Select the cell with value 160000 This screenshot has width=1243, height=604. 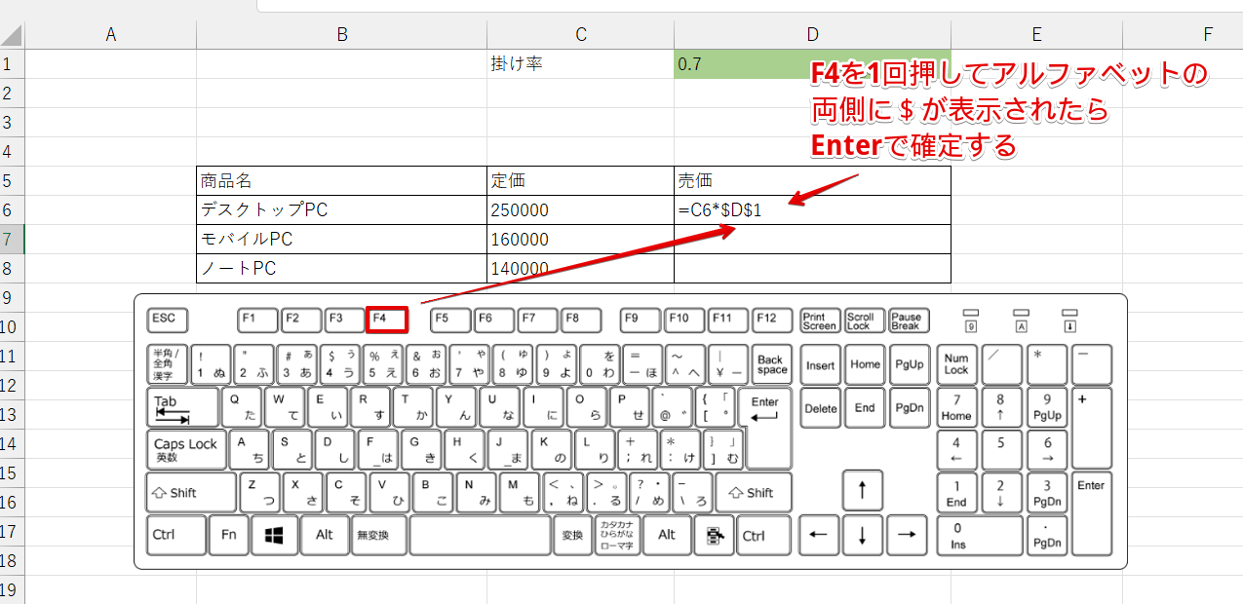(580, 240)
